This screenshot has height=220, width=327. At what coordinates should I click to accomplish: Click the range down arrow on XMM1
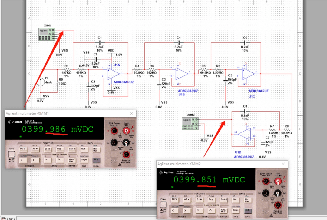point(47,160)
